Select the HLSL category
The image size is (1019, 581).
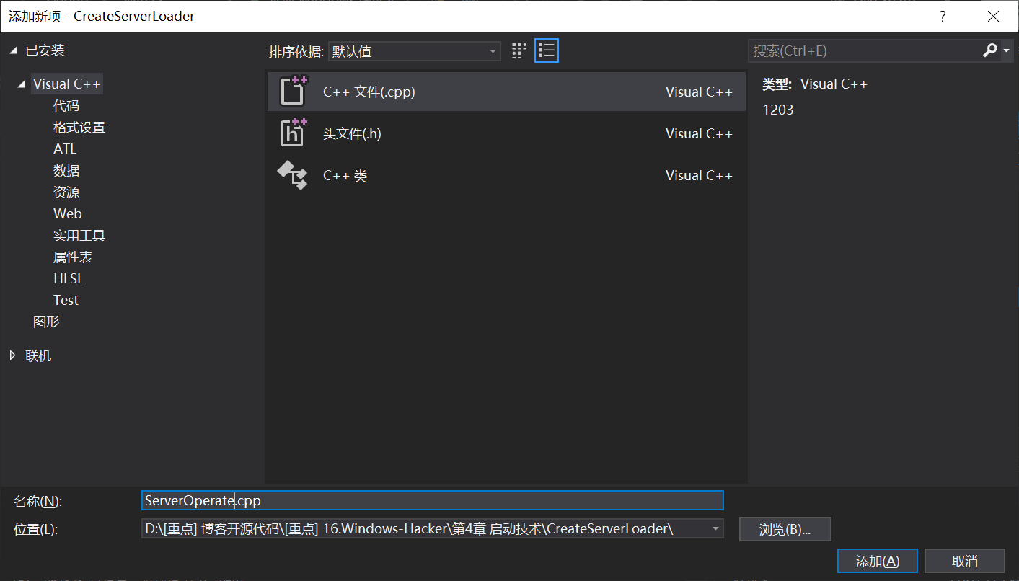click(x=69, y=279)
